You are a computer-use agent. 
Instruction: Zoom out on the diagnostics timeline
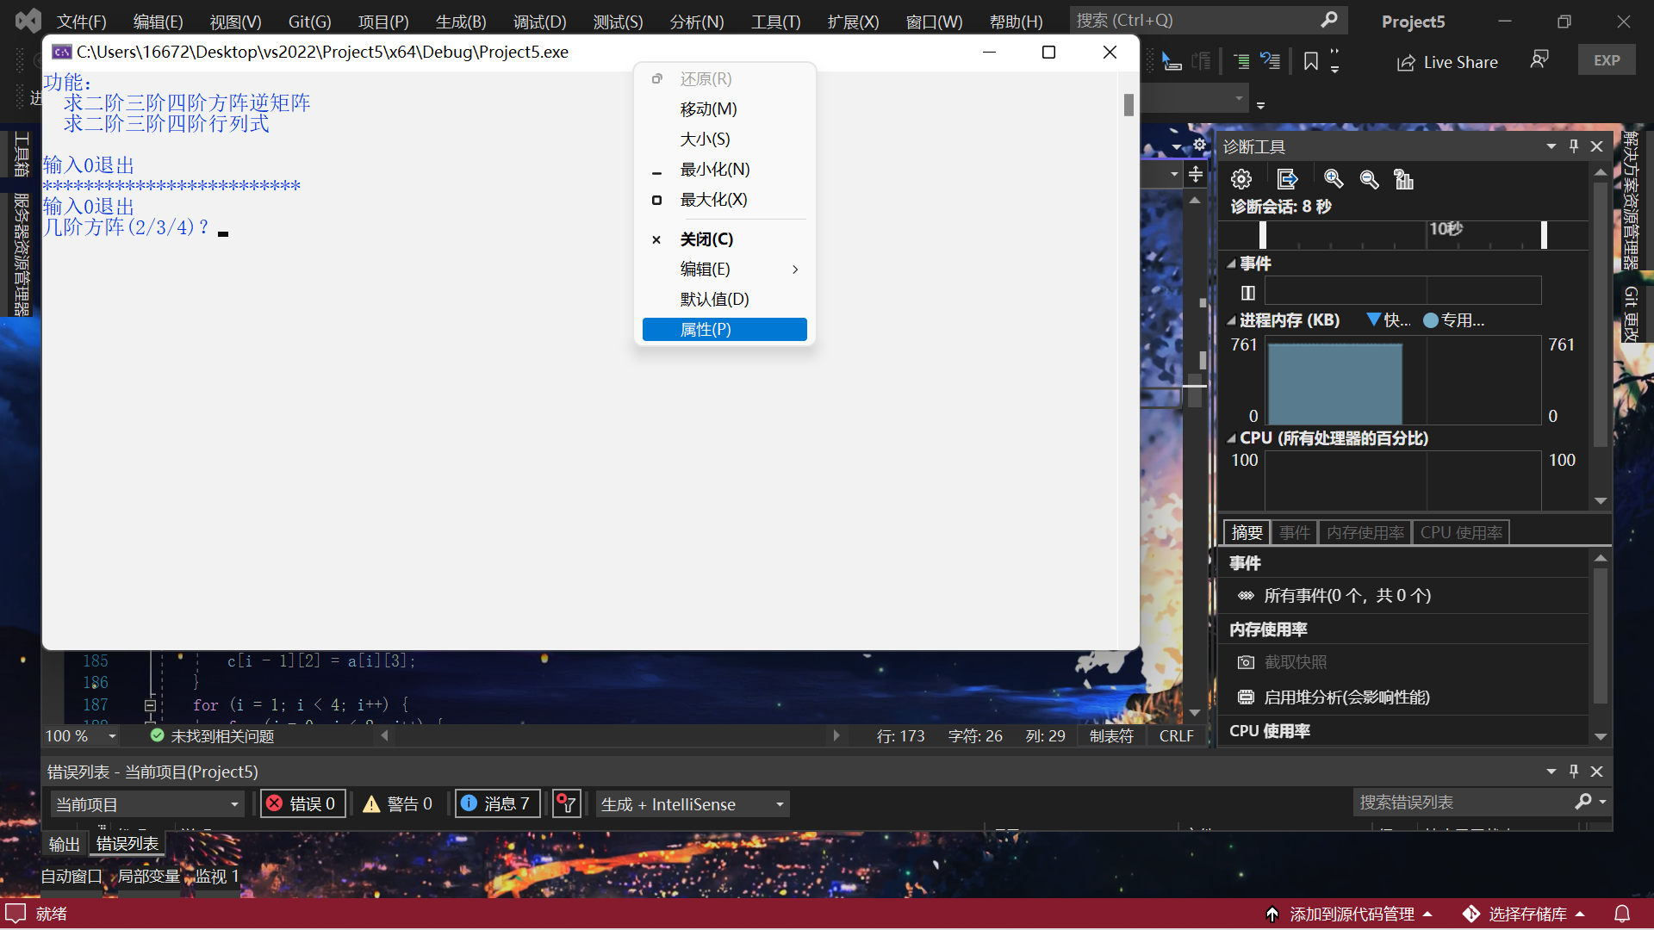click(x=1369, y=180)
